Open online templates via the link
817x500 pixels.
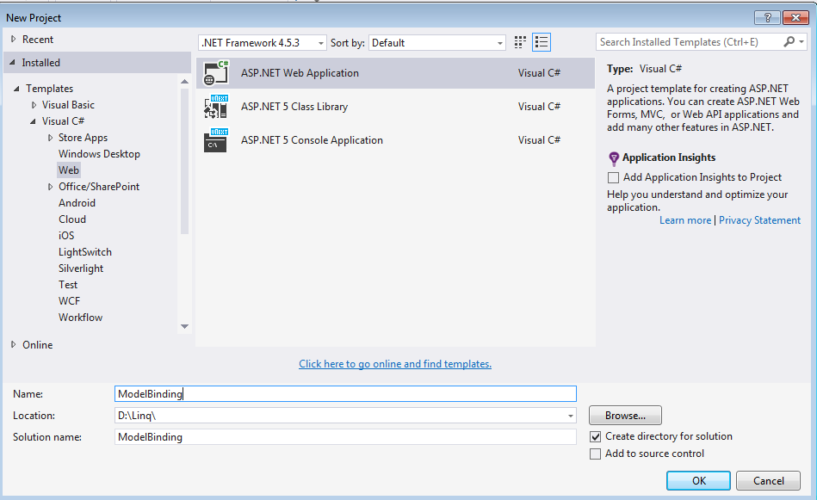click(394, 363)
